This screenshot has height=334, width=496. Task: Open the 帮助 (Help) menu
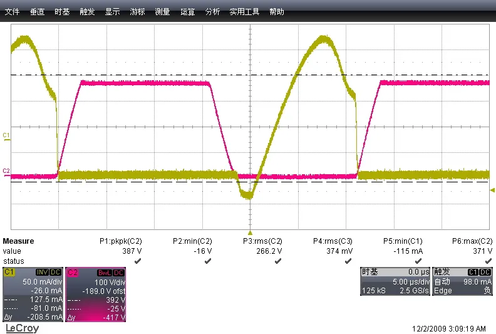point(276,12)
